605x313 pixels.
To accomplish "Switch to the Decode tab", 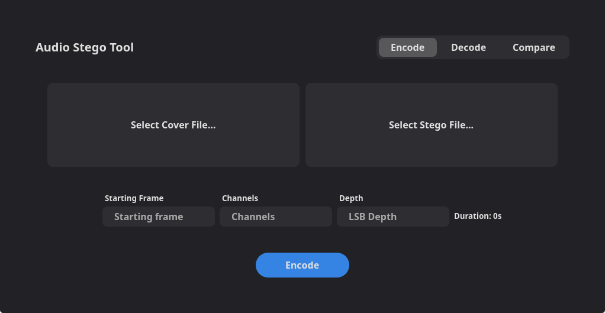I will [468, 47].
